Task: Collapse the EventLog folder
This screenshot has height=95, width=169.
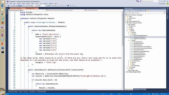Action: 129,34
